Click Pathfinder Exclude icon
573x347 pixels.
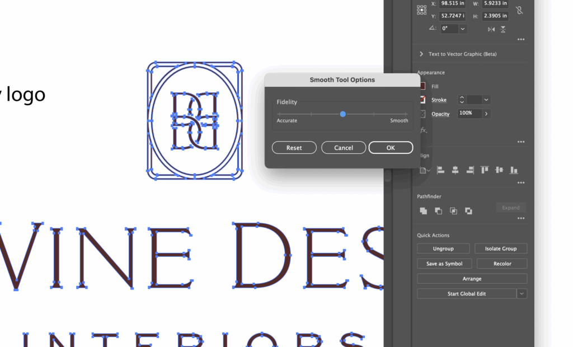coord(468,211)
